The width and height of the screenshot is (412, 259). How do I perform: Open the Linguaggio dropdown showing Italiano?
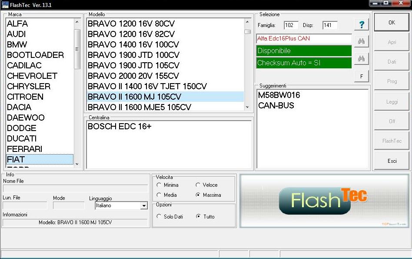[x=144, y=205]
